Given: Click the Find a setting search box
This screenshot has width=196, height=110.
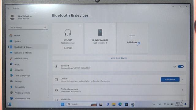Looking at the screenshot, I should [28, 28].
